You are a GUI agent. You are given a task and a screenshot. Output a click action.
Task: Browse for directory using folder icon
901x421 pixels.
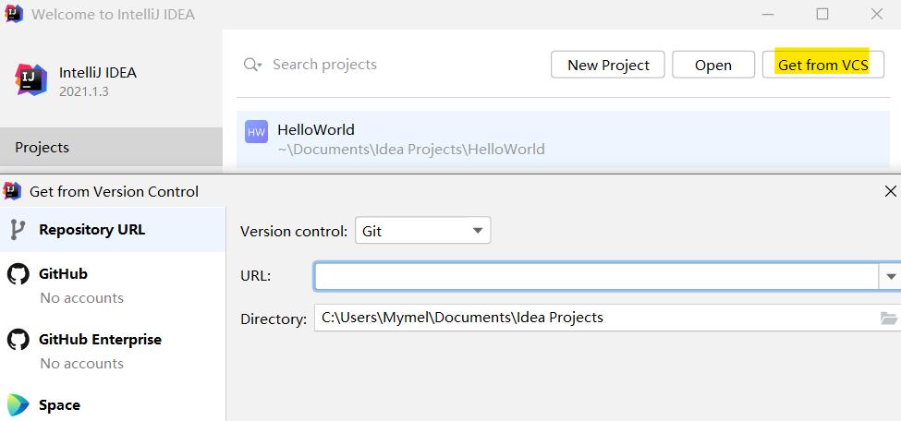tap(889, 318)
